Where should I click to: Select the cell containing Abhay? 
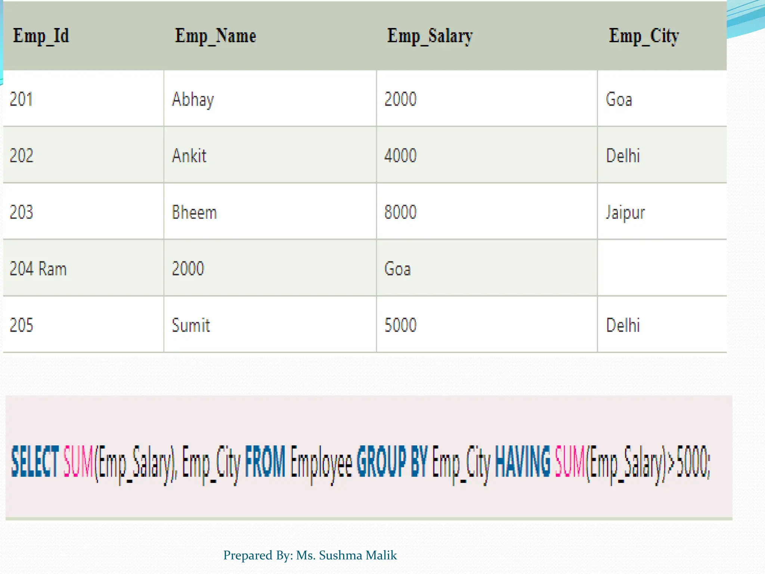coord(193,99)
